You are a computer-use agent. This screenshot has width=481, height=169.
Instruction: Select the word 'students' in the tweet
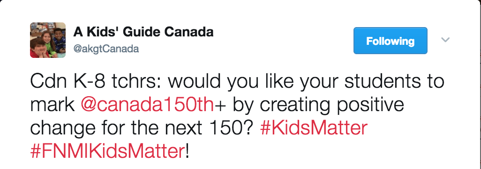point(369,82)
